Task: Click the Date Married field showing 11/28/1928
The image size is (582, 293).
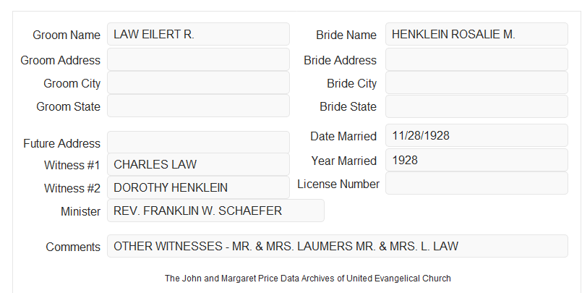Action: pyautogui.click(x=476, y=135)
